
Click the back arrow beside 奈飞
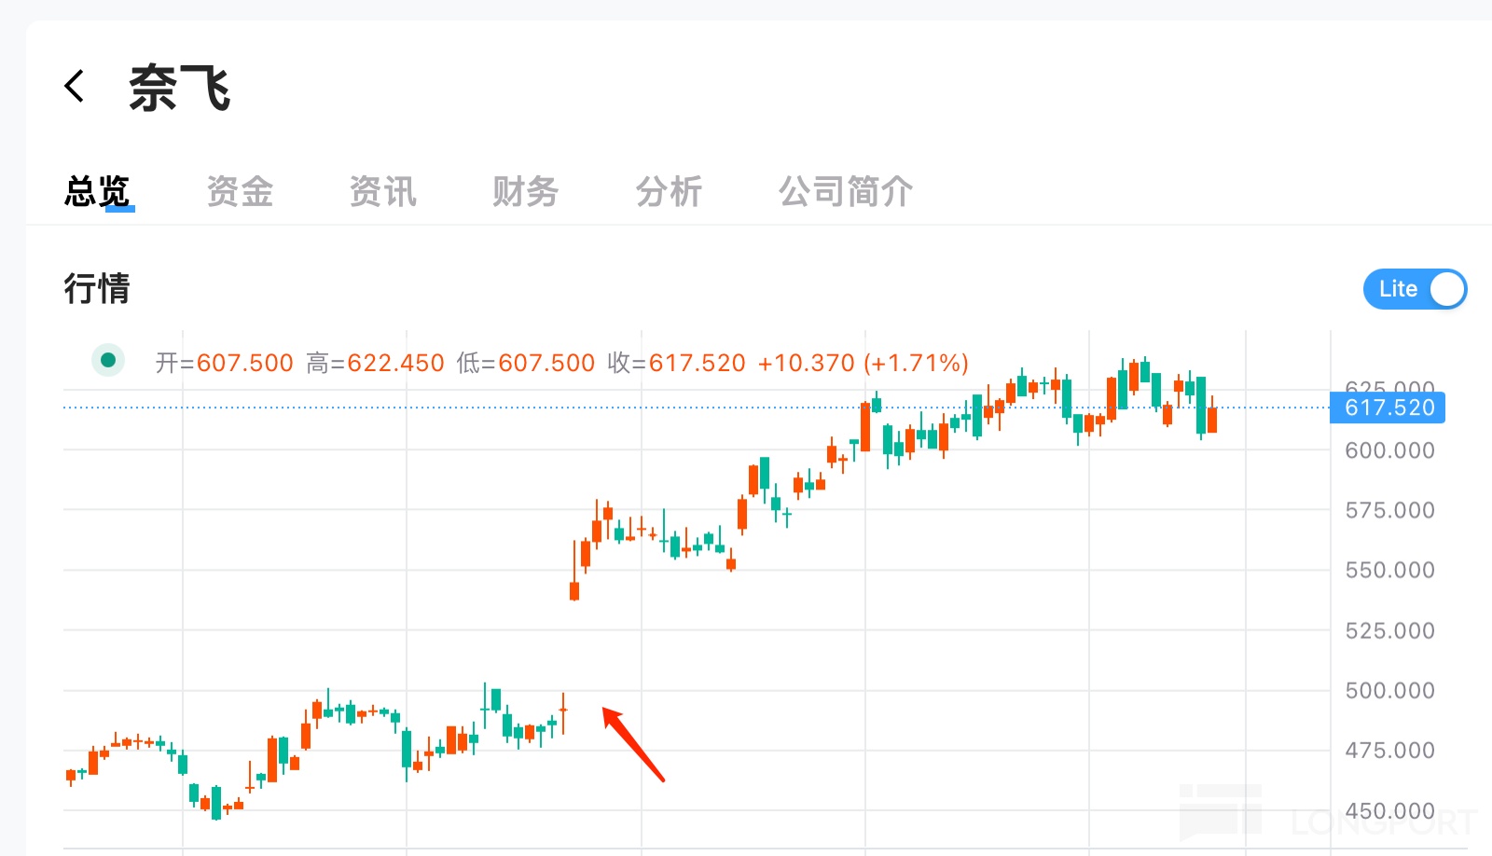pos(75,87)
